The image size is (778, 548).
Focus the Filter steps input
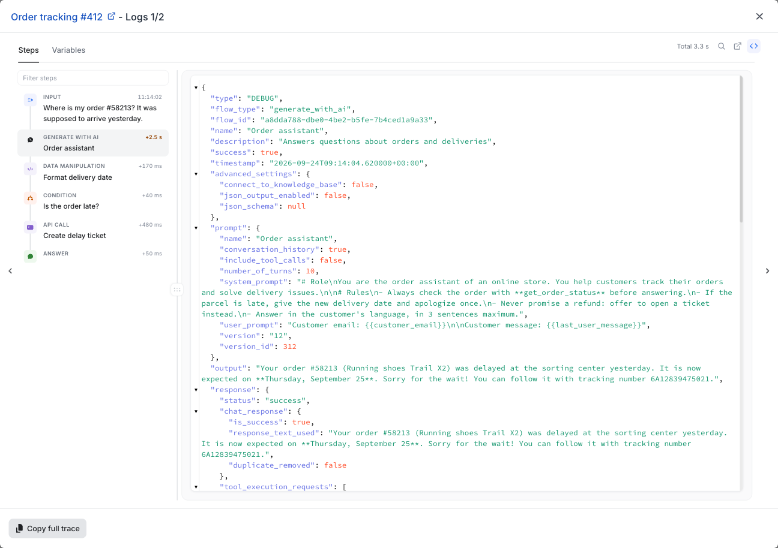click(93, 78)
